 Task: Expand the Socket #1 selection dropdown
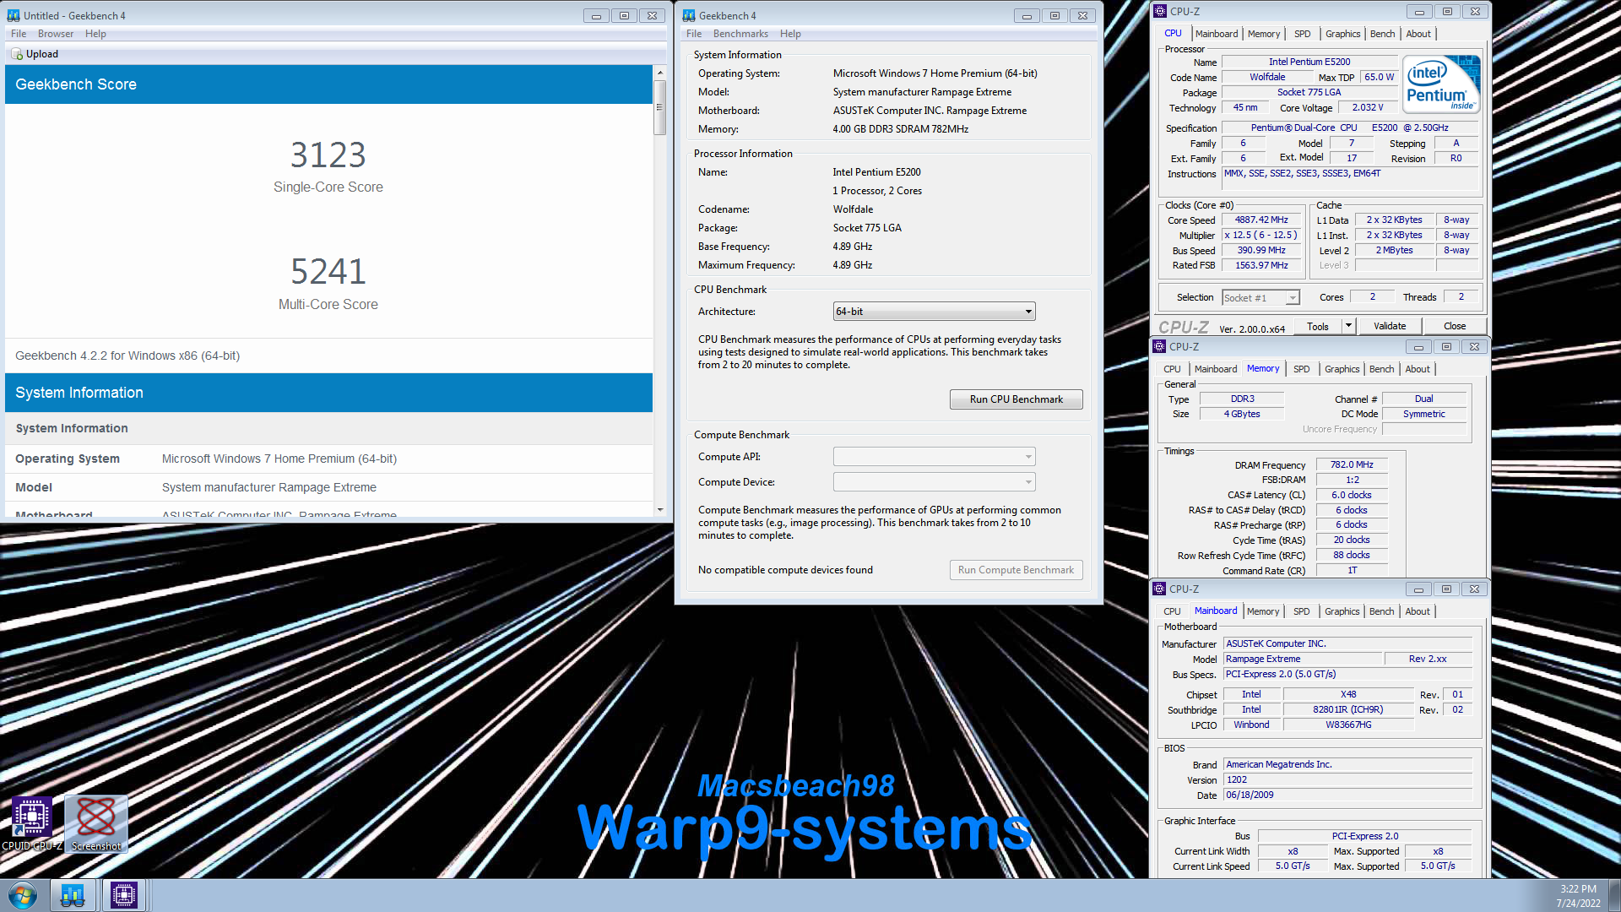(1260, 298)
